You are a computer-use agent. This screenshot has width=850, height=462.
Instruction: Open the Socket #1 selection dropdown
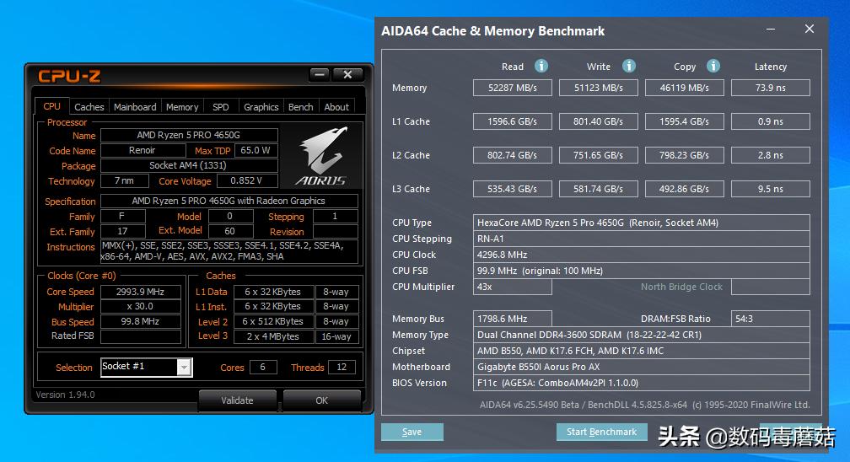coord(185,367)
